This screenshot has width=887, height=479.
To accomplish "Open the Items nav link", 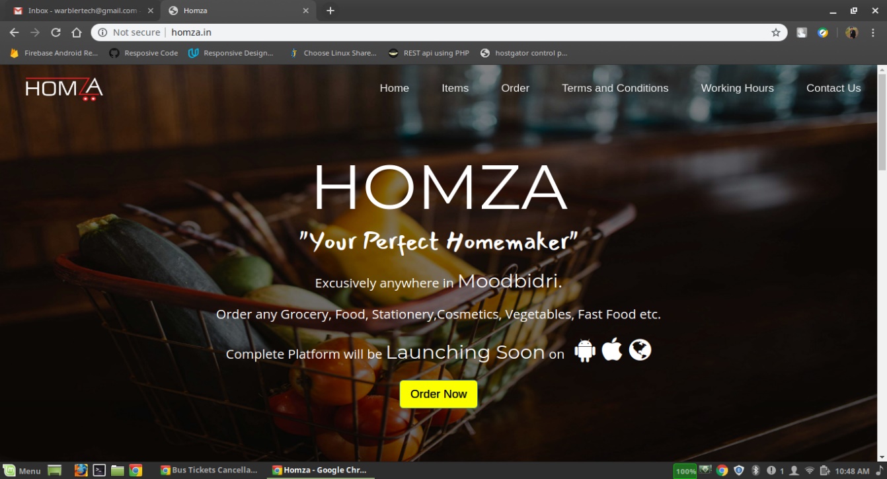I will (x=455, y=88).
